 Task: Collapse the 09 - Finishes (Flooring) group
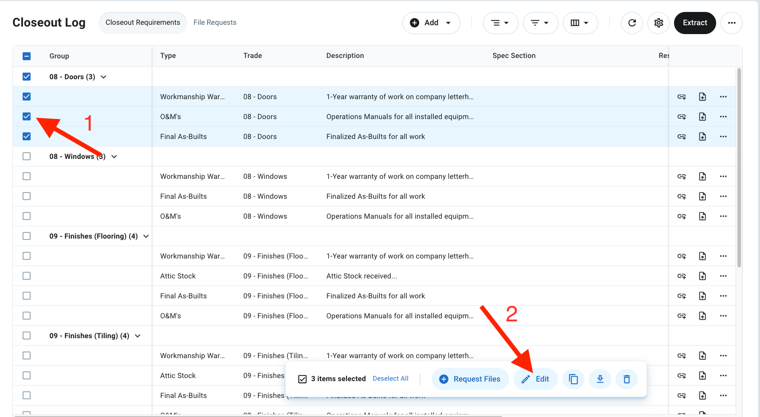point(146,236)
